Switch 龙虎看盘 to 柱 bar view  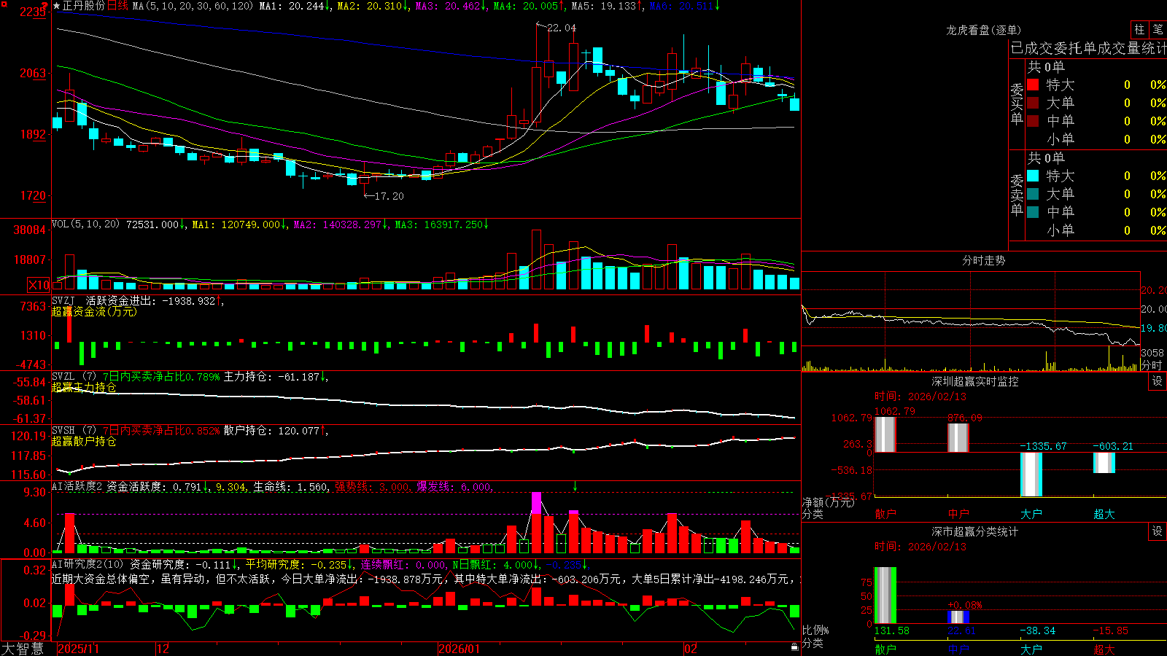click(x=1139, y=29)
